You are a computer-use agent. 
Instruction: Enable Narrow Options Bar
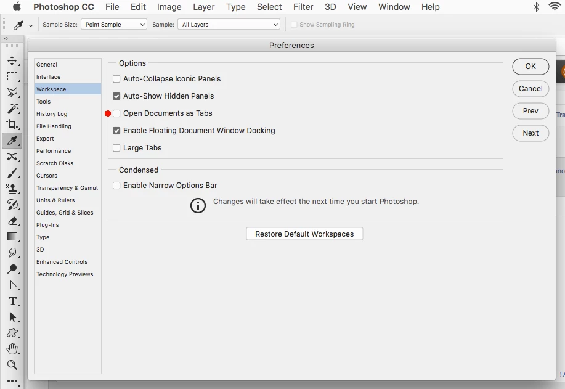pyautogui.click(x=116, y=186)
